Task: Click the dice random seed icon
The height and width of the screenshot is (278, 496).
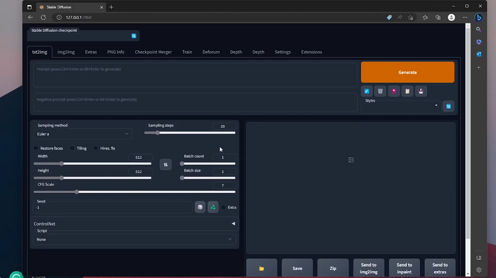Action: click(200, 207)
